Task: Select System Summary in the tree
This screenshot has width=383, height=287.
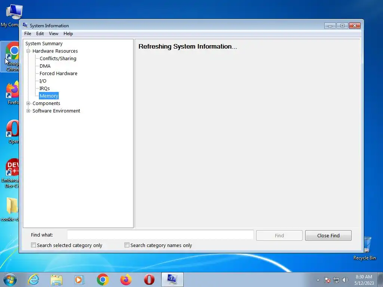Action: point(44,43)
